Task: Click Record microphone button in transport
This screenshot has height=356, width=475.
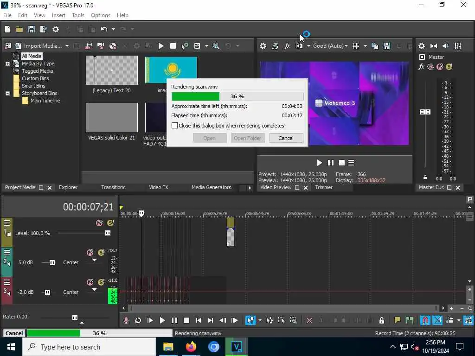Action: point(126,320)
